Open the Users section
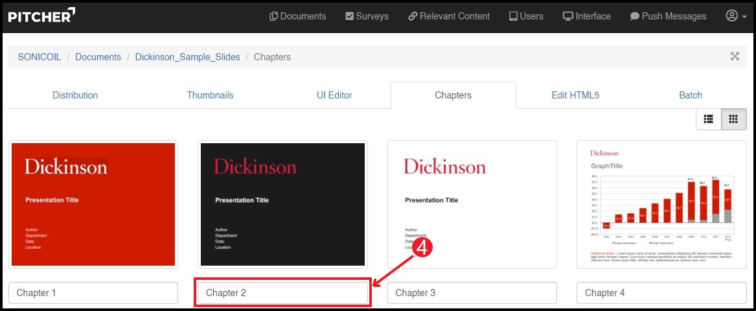756x311 pixels. pos(526,16)
